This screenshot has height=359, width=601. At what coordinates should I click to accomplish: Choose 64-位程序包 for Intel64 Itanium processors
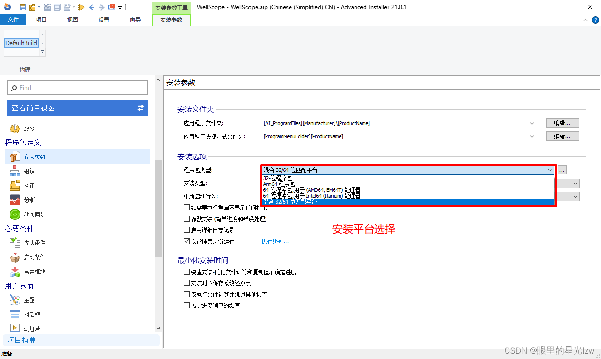[408, 196]
